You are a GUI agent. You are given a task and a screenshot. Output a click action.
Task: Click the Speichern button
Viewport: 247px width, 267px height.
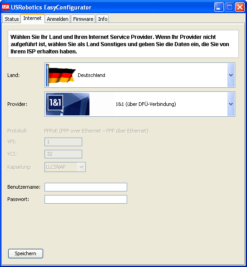coord(25,253)
